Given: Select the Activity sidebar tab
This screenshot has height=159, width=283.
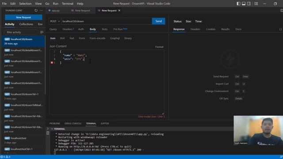Looking at the screenshot, I should point(10,24).
